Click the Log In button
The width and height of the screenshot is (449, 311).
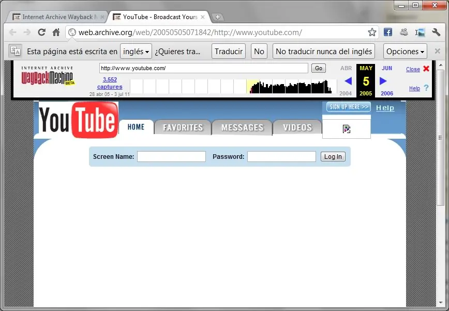coord(333,156)
